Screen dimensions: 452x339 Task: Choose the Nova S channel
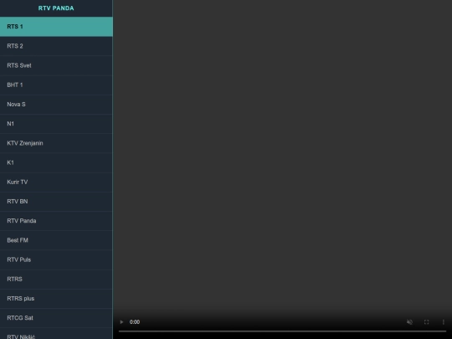pyautogui.click(x=56, y=105)
